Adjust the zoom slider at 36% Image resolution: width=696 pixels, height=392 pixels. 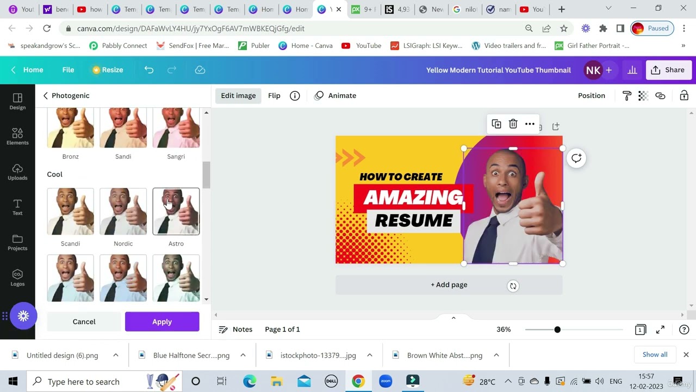pyautogui.click(x=557, y=329)
